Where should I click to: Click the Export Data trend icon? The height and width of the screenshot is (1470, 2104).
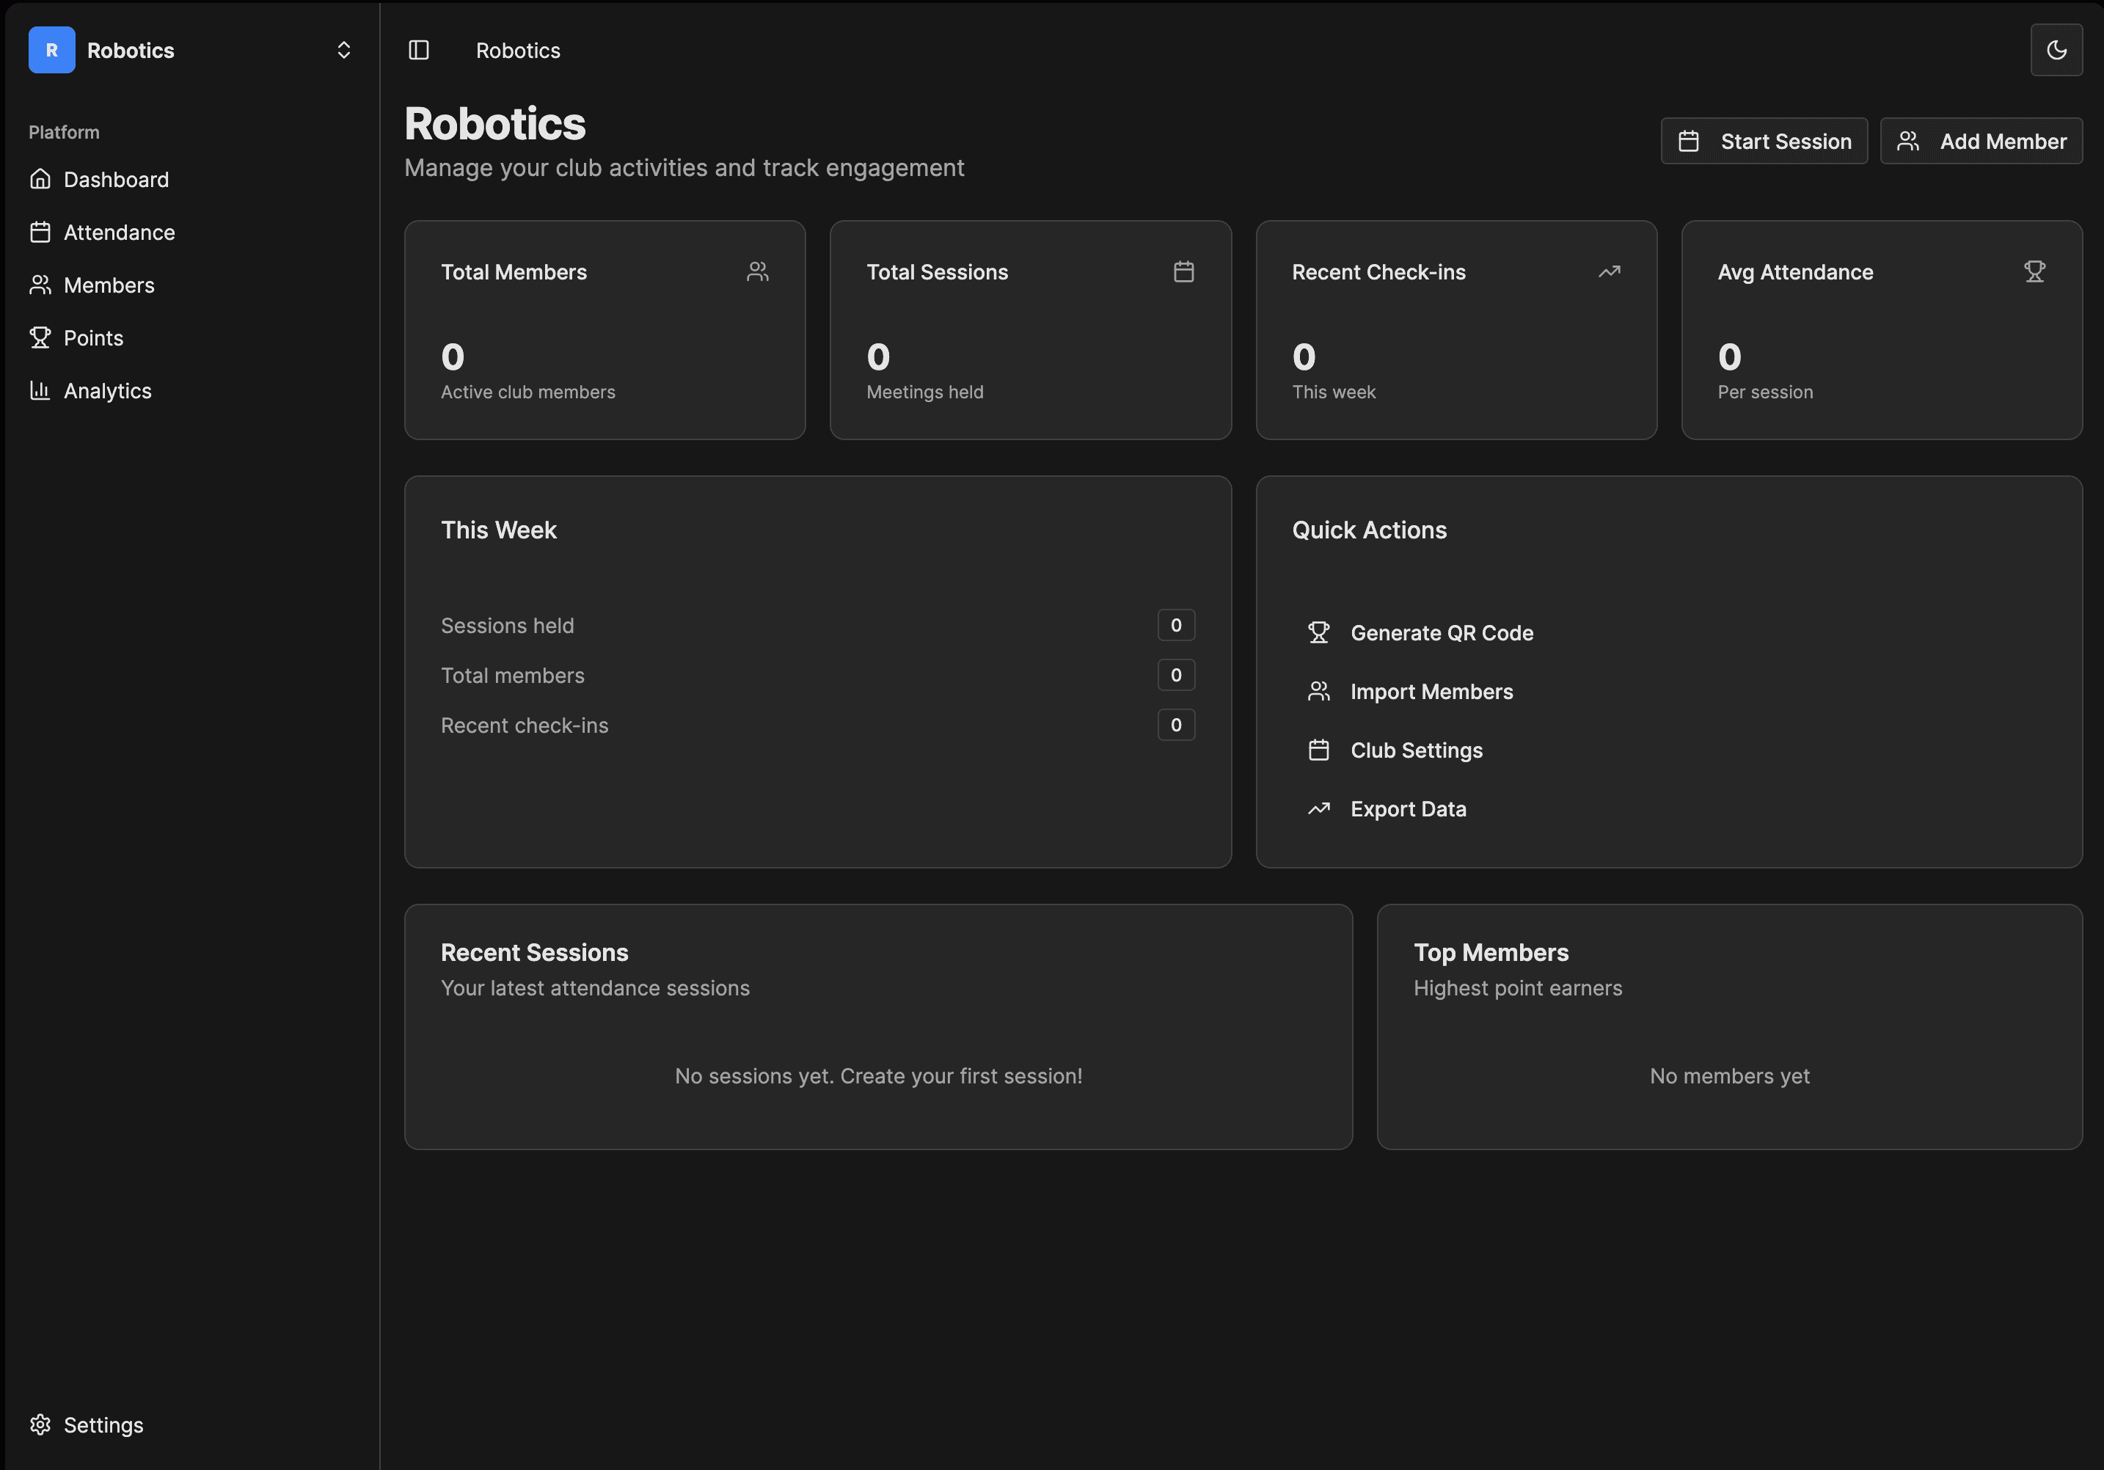pyautogui.click(x=1320, y=808)
